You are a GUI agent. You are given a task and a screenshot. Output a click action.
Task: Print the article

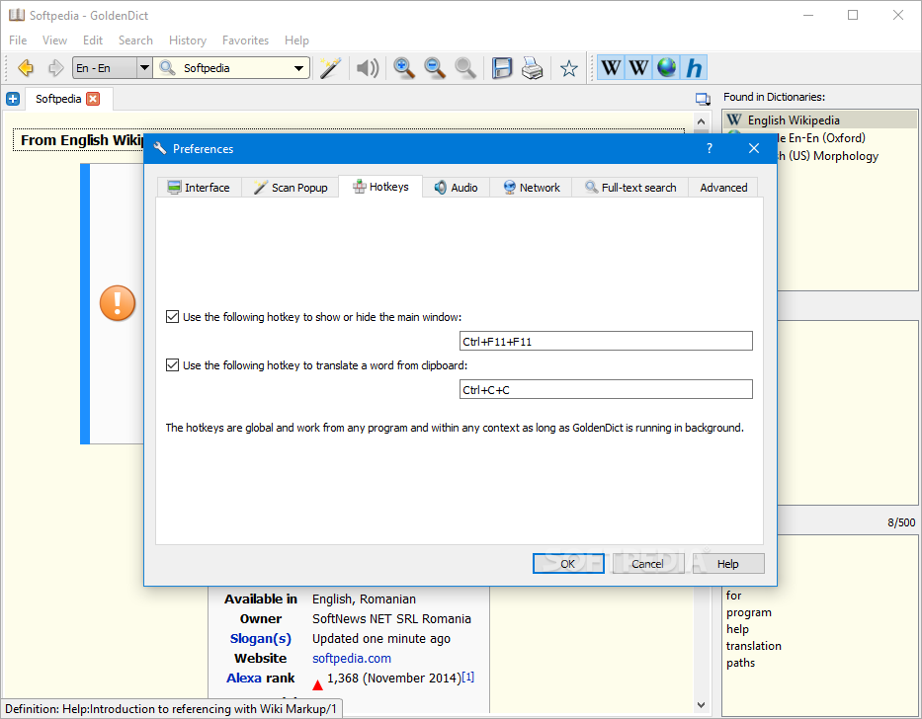coord(532,68)
